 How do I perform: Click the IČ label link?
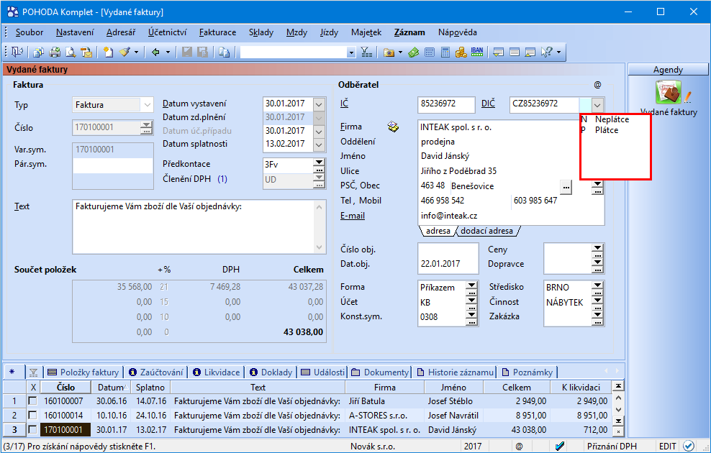344,104
